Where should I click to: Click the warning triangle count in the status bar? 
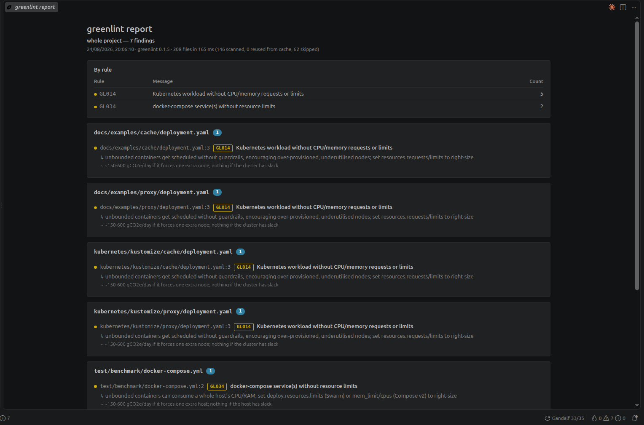(x=608, y=418)
